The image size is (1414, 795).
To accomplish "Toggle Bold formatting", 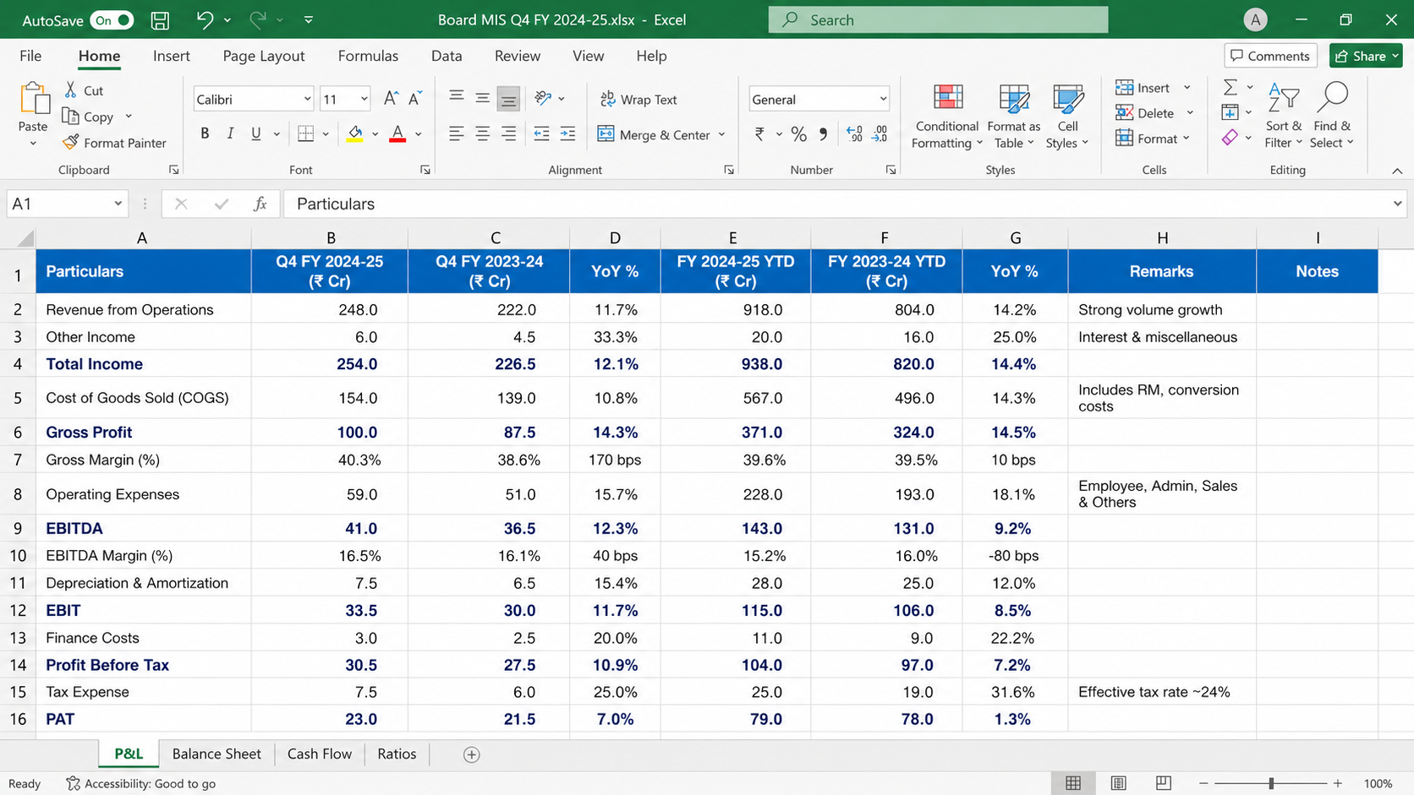I will 205,133.
